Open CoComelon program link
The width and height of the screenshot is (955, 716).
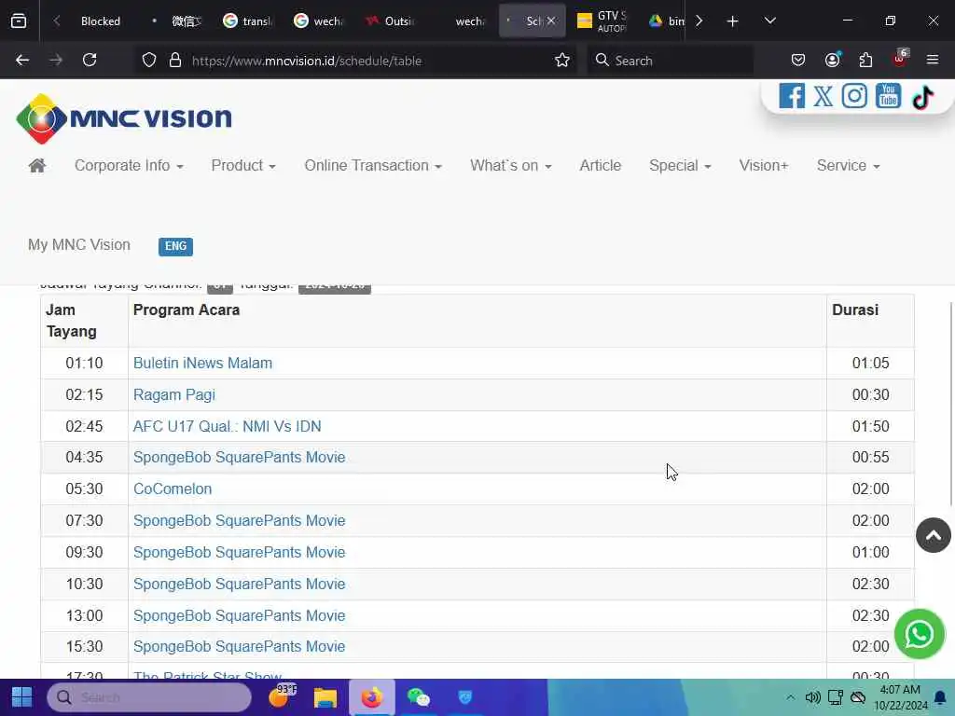coord(173,489)
